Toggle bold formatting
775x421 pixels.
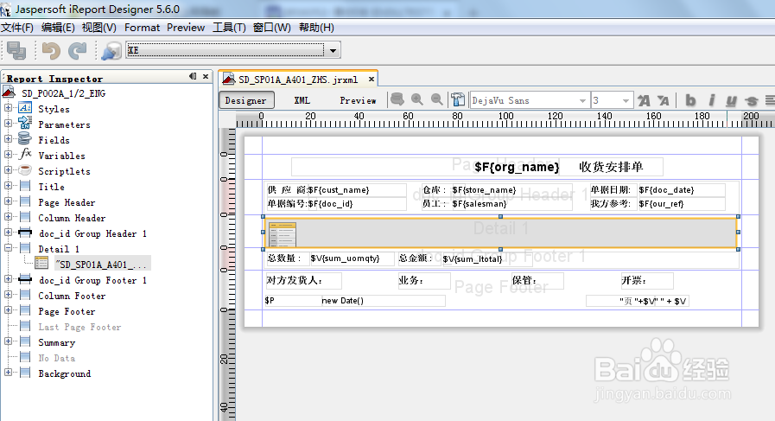[690, 100]
